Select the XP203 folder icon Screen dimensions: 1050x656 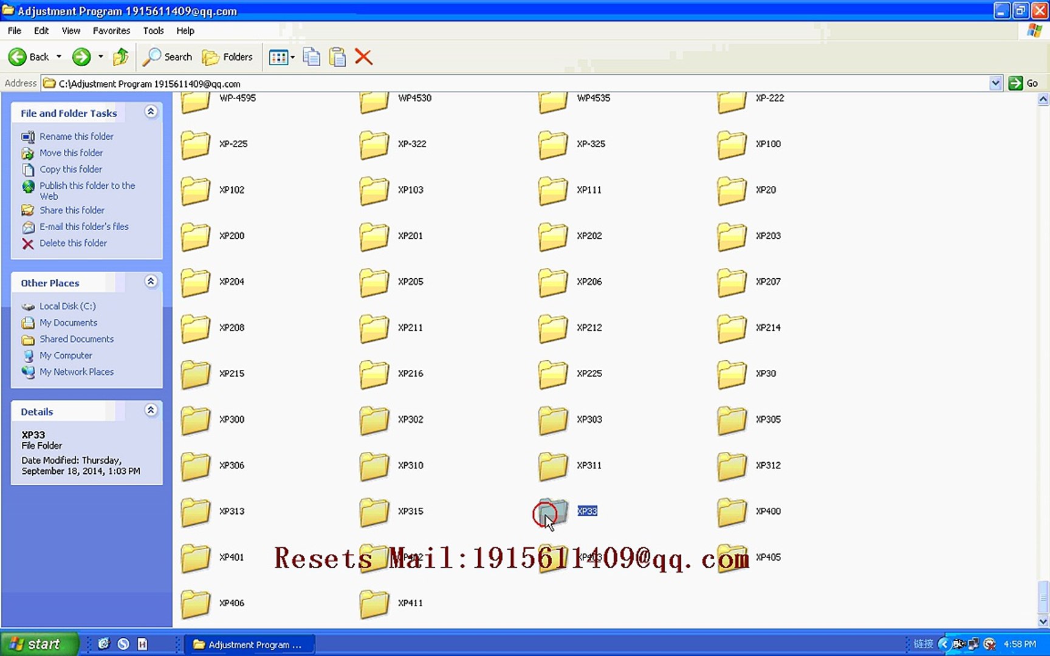pos(732,236)
